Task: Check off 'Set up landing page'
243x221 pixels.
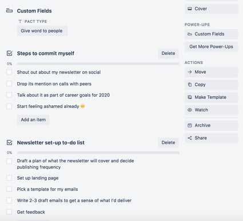Action: (x=9, y=178)
